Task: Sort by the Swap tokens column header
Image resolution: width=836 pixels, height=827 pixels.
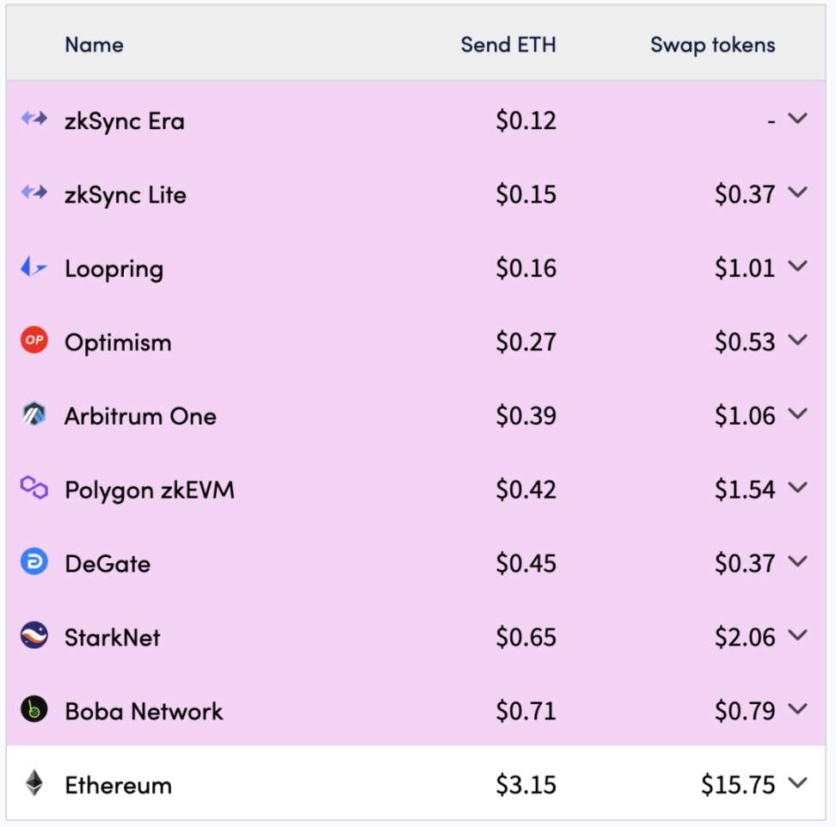Action: pos(713,46)
